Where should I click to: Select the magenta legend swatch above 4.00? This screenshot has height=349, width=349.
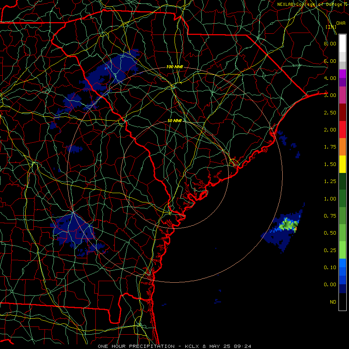(342, 74)
